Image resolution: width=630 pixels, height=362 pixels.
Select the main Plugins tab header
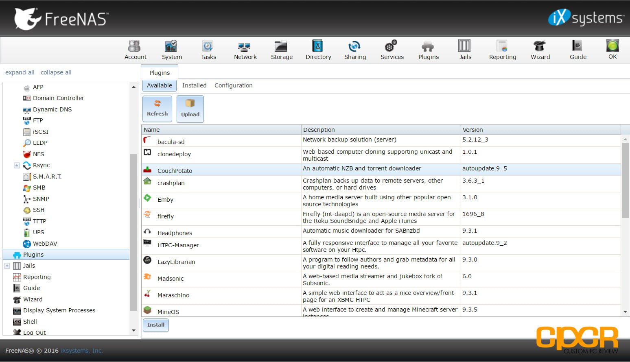(x=160, y=72)
